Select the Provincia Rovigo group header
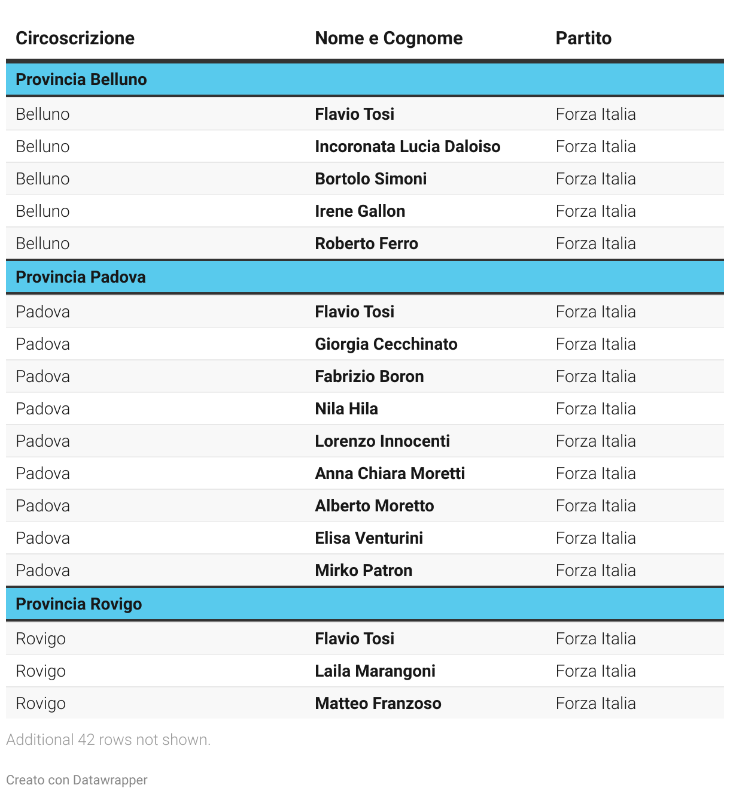The image size is (730, 794). 79,604
